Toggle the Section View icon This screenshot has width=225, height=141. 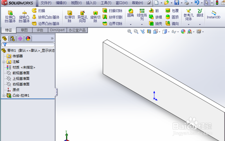[149, 32]
